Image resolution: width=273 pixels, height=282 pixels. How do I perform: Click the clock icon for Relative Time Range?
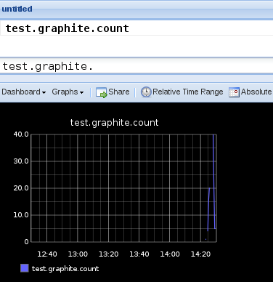click(x=146, y=92)
